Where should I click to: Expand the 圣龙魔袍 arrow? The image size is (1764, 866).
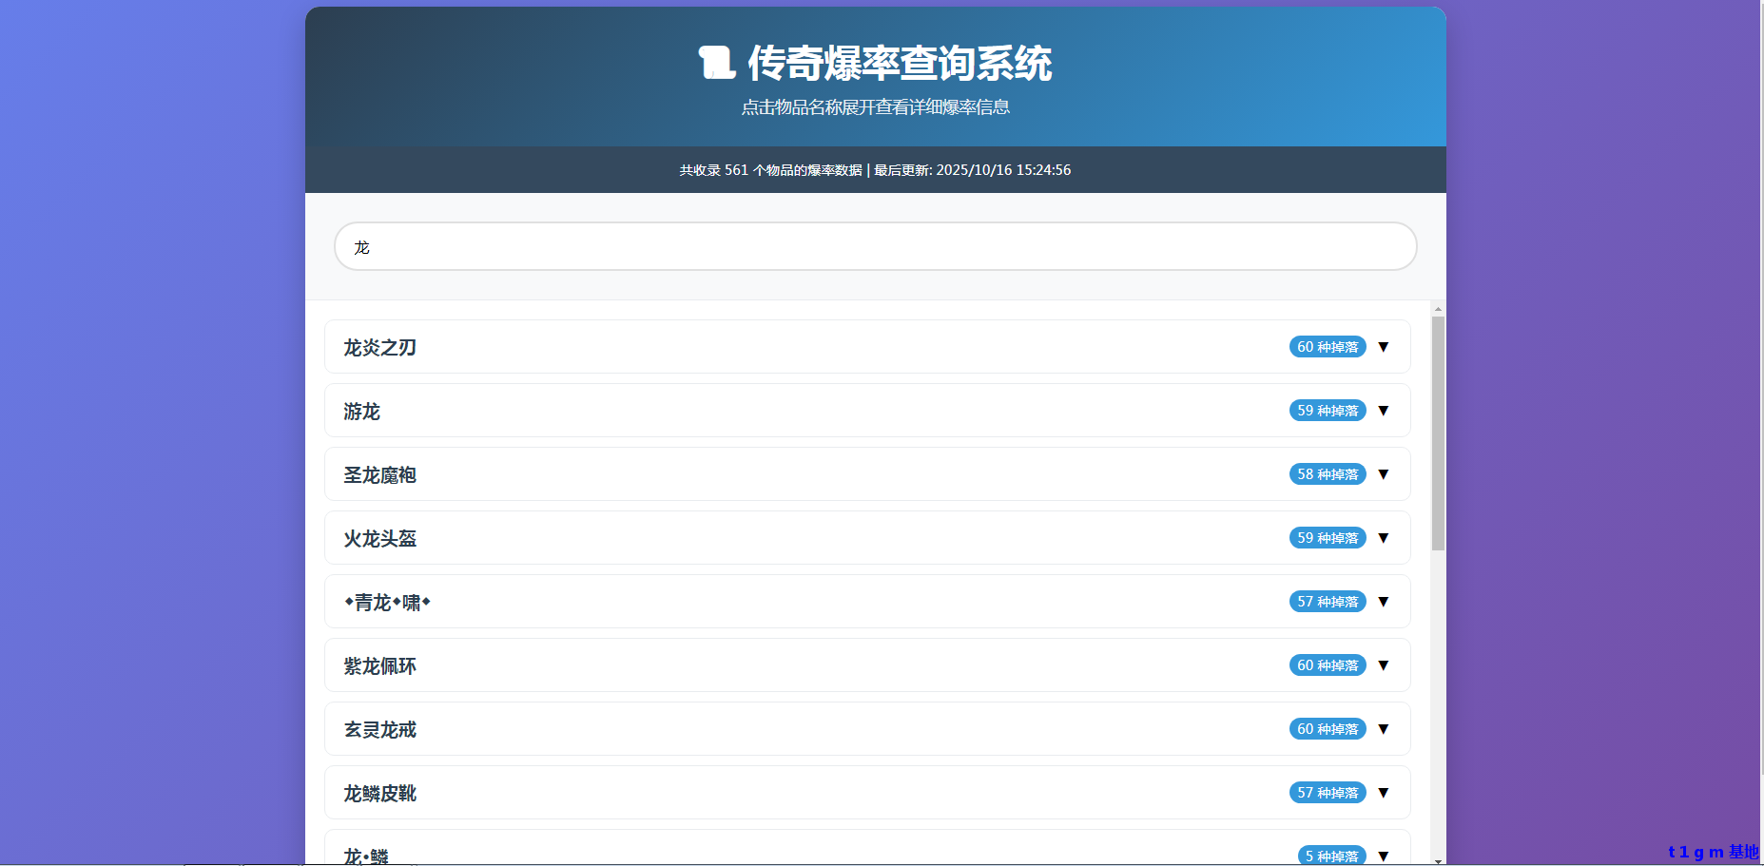(1384, 474)
